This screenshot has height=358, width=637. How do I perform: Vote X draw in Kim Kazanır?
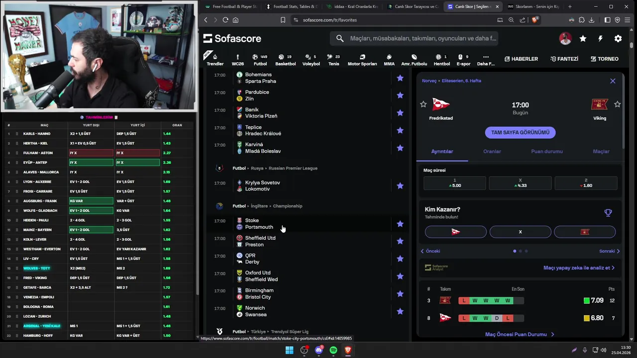click(x=520, y=232)
